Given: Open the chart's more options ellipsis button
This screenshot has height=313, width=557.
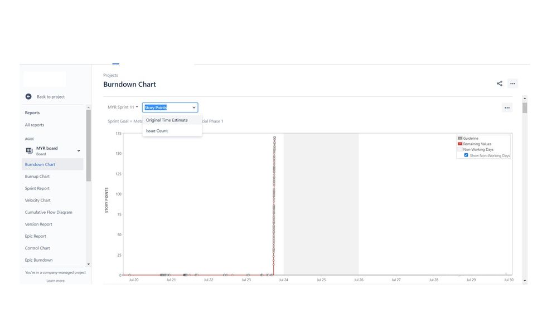Looking at the screenshot, I should [x=507, y=107].
